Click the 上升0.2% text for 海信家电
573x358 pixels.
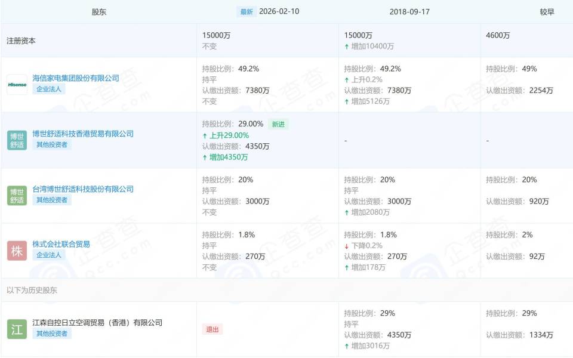point(363,79)
